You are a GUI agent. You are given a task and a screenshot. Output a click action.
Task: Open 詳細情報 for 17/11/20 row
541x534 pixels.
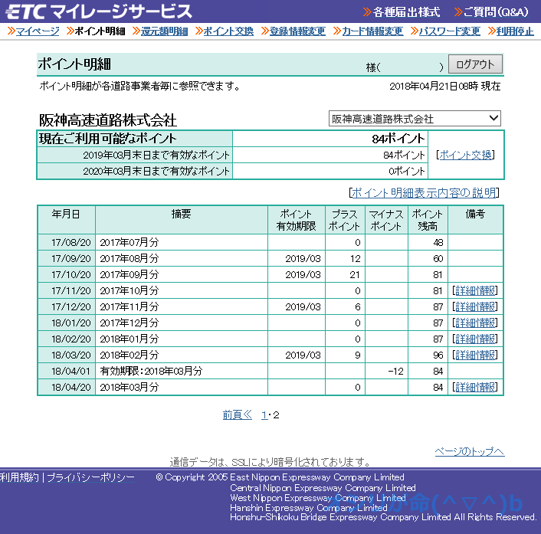point(475,291)
